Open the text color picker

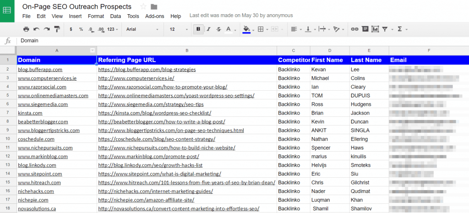229,29
